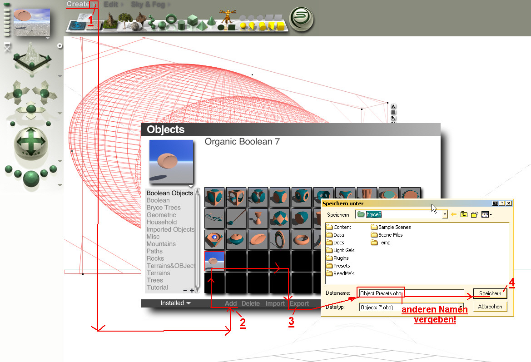Go up one folder level in save dialog

coord(464,214)
